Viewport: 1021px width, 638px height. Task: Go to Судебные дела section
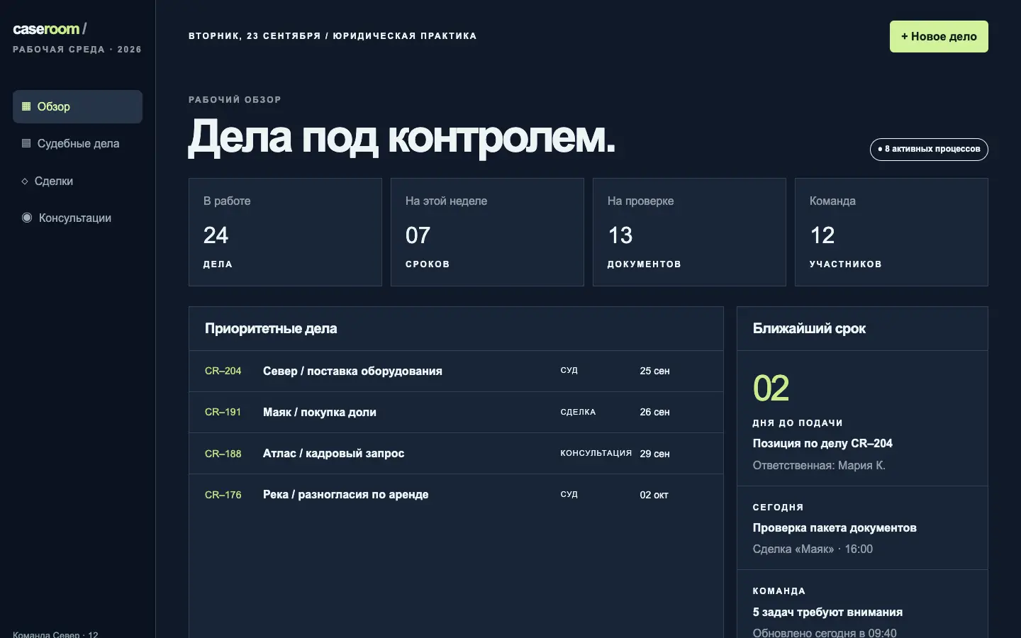pos(77,143)
